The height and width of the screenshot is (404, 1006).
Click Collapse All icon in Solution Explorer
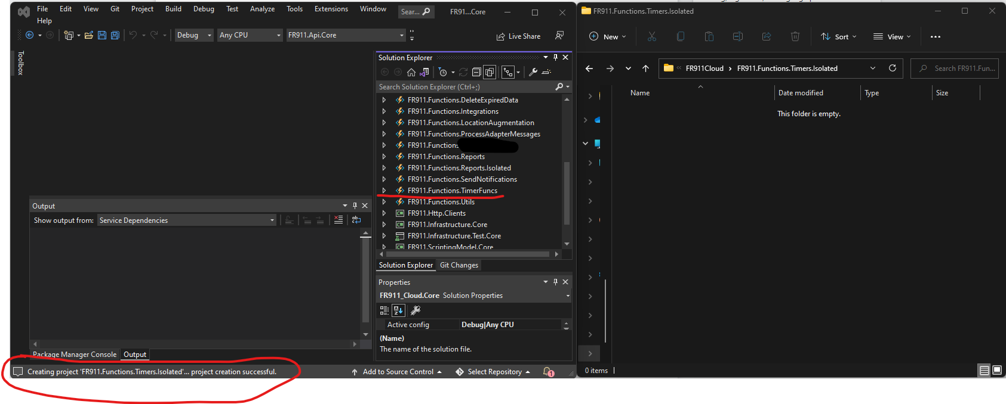[476, 72]
